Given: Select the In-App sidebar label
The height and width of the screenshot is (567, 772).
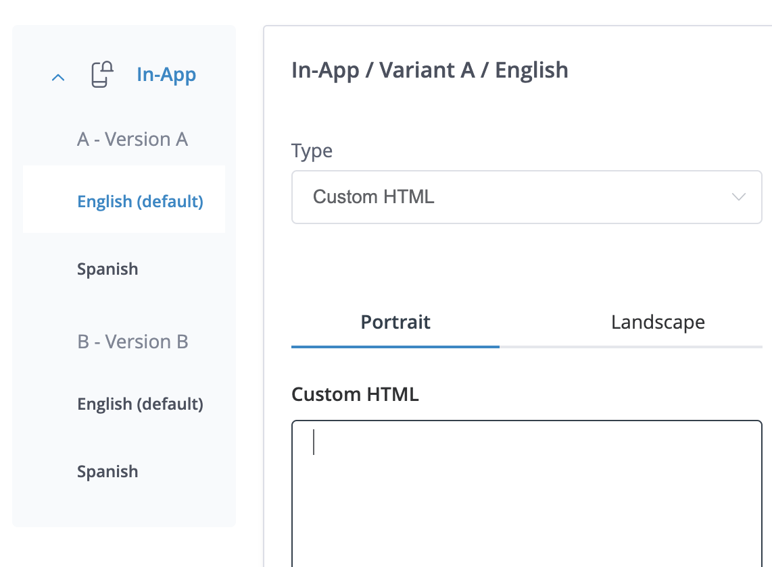Looking at the screenshot, I should click(x=166, y=74).
